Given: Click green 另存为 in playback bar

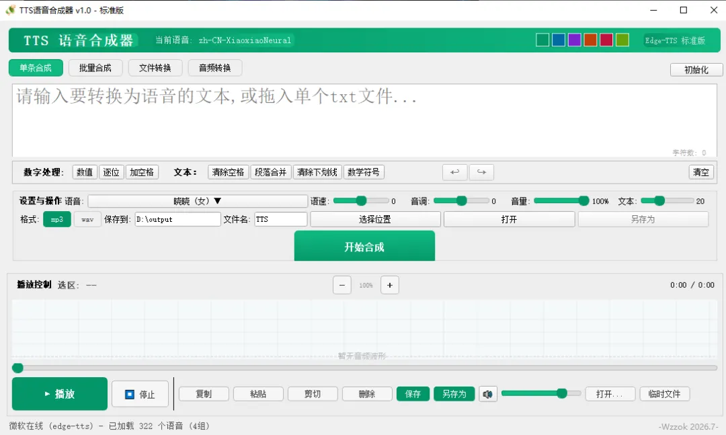Looking at the screenshot, I should pos(454,394).
